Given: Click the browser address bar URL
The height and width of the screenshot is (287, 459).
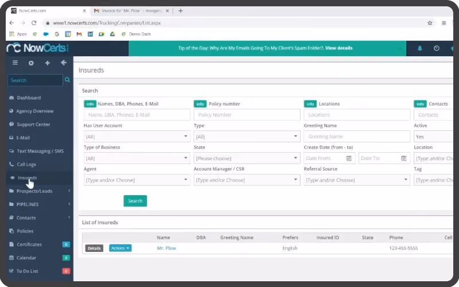Looking at the screenshot, I should click(107, 23).
